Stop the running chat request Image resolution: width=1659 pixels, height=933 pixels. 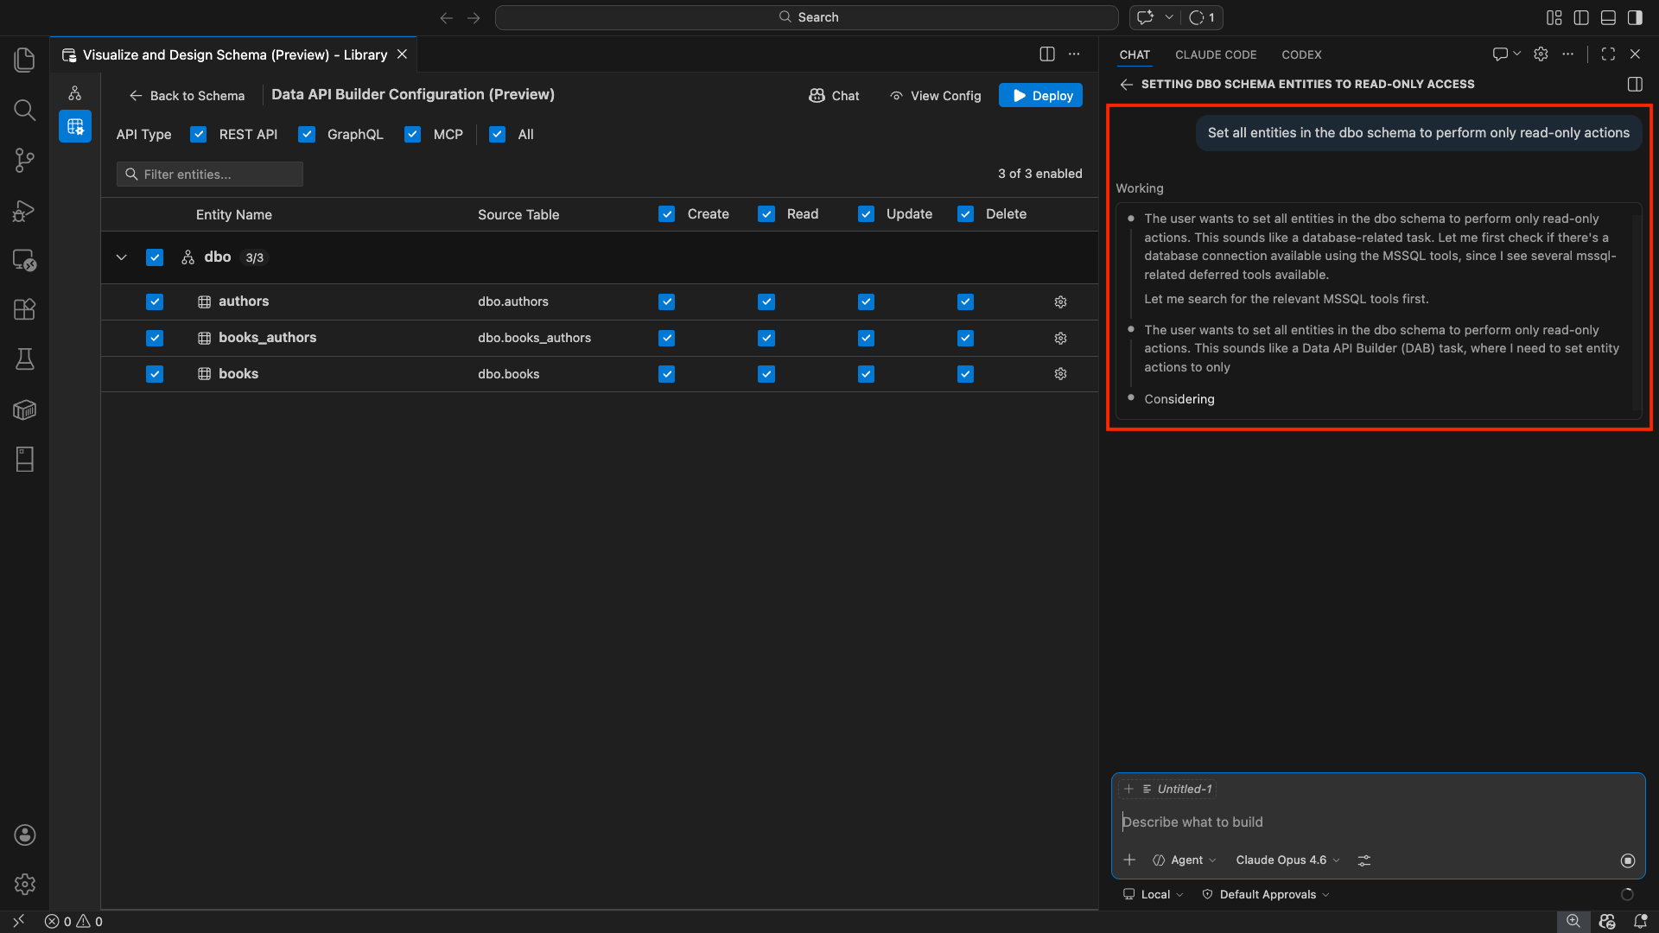point(1628,860)
